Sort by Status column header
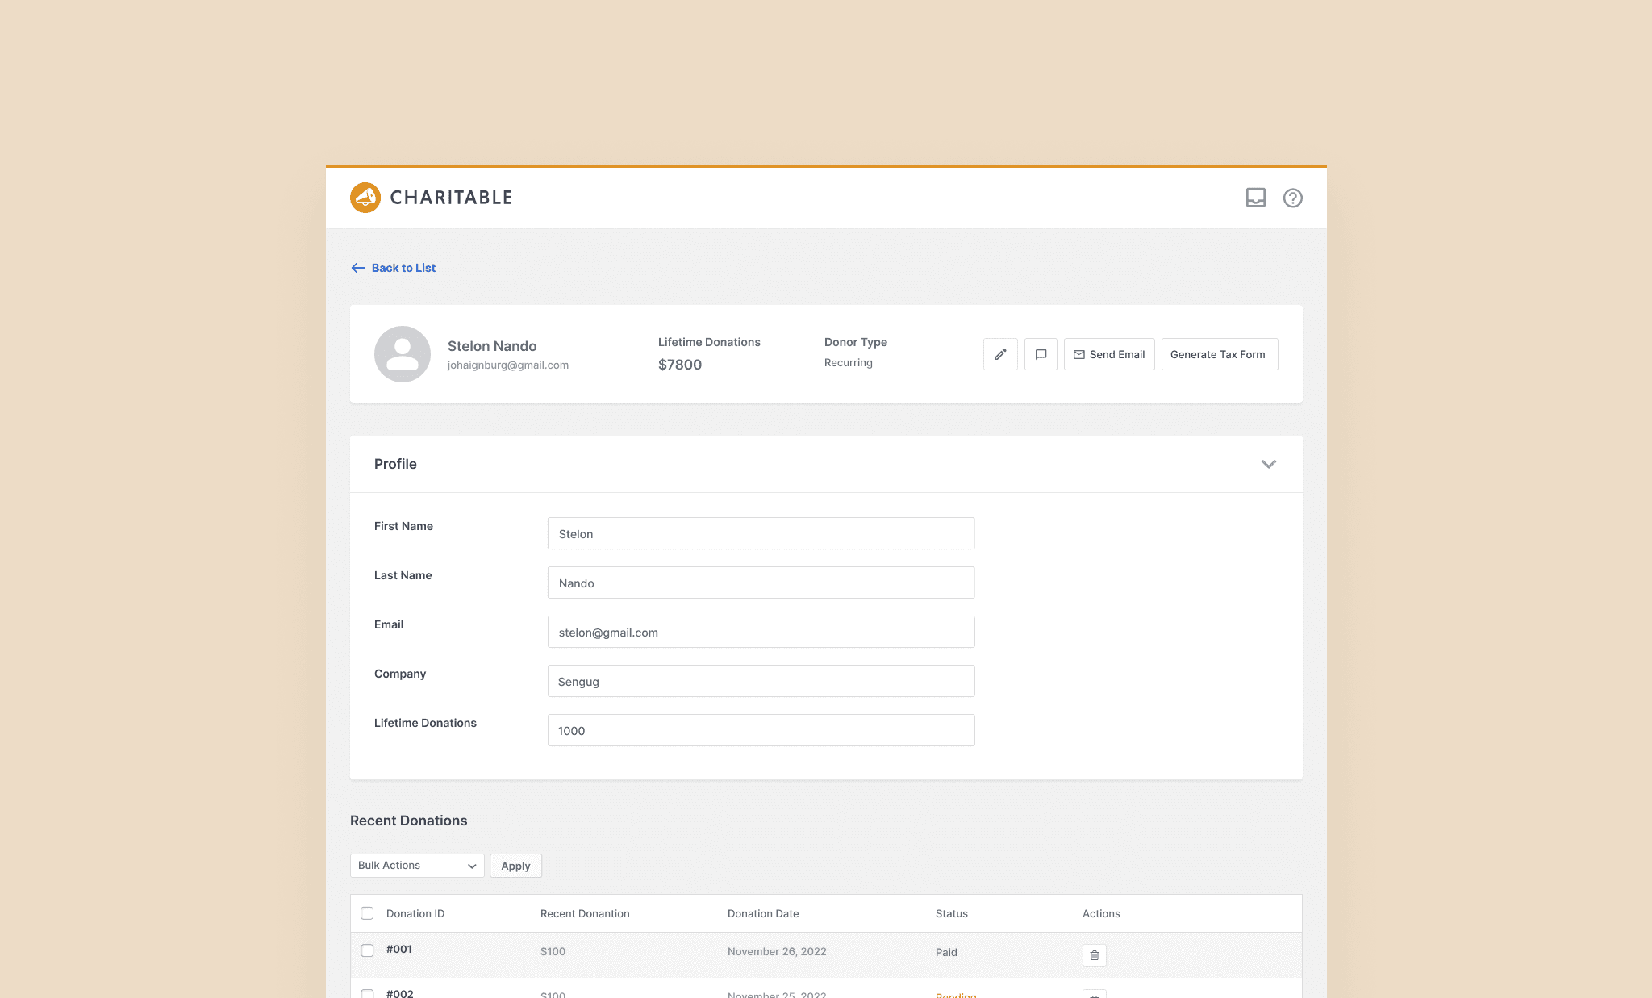Screen dimensions: 1652x998 coord(951,913)
